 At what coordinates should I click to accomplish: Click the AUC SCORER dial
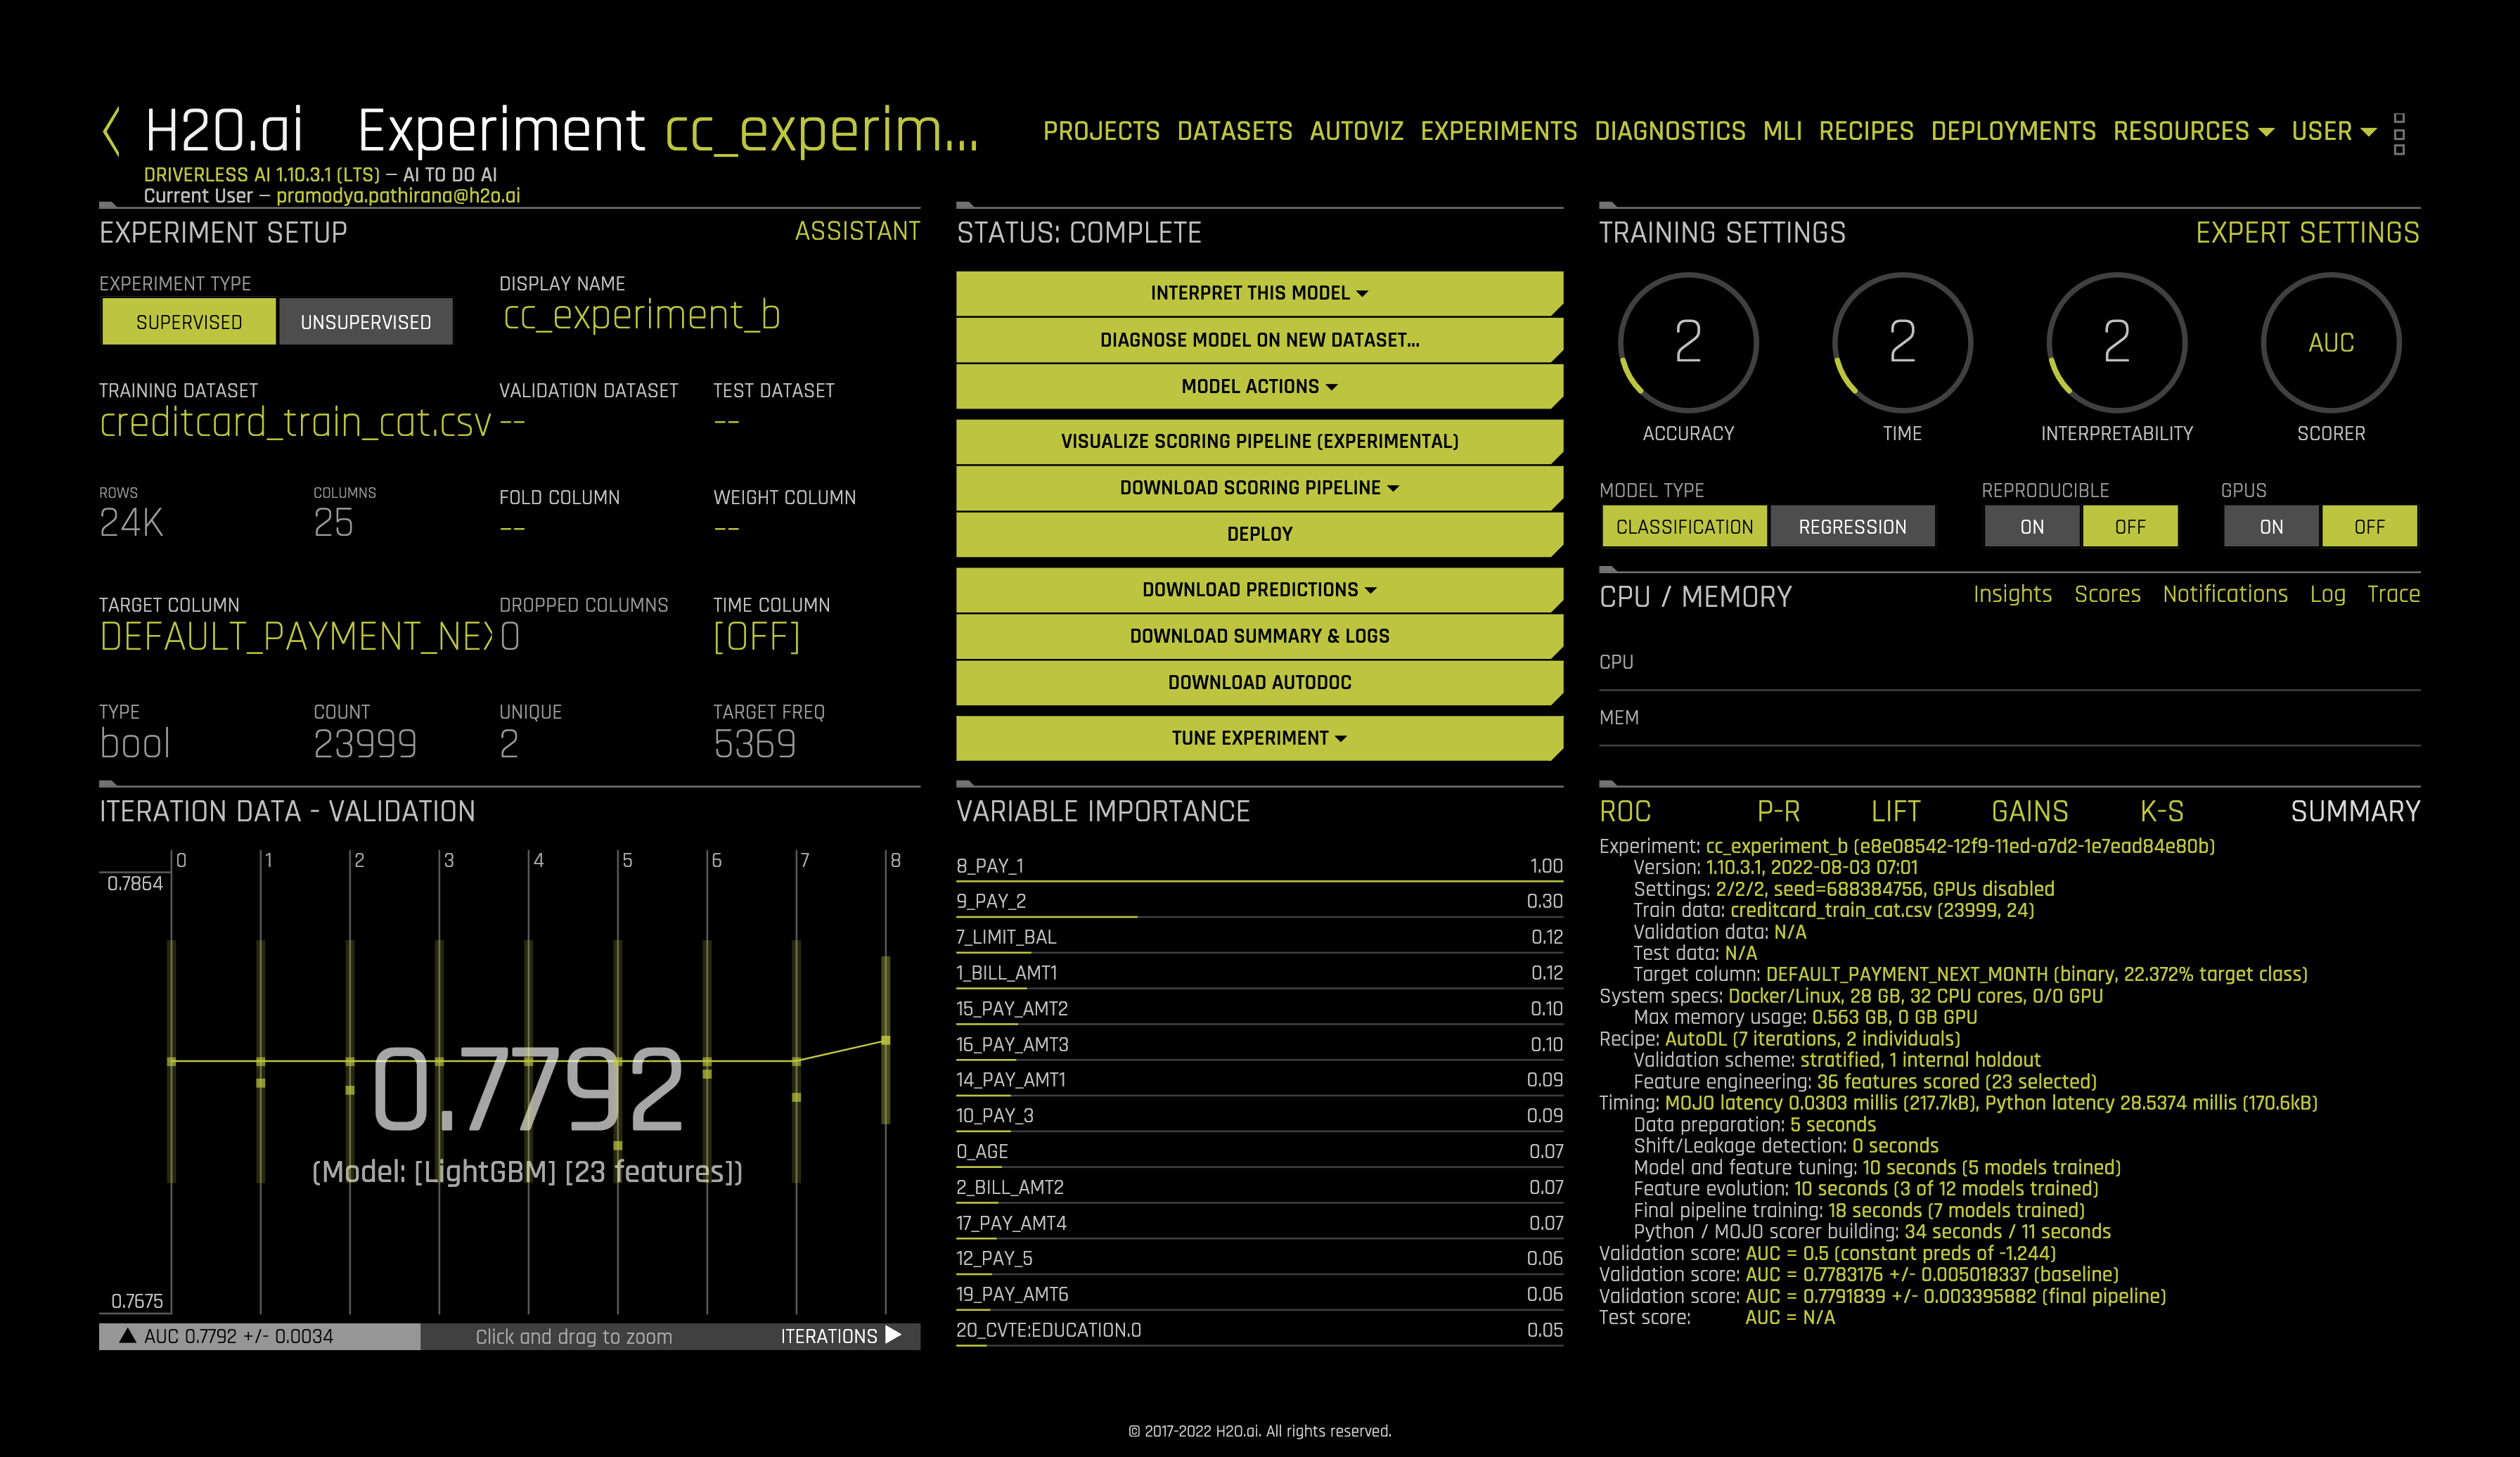[2331, 342]
